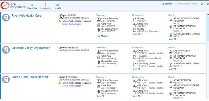This screenshot has width=209, height=101.
Task: Open River Hills CT Scan Pelvis result icon
Action: [x=171, y=28]
